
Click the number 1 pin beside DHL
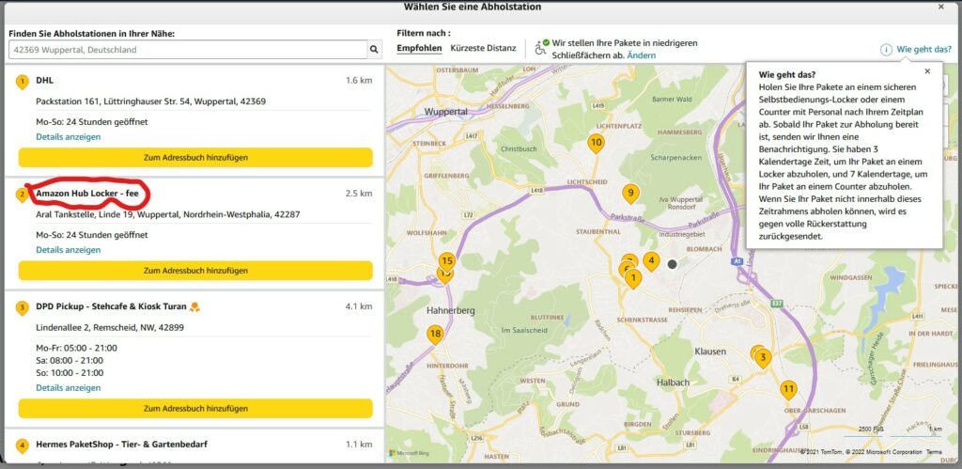click(23, 82)
